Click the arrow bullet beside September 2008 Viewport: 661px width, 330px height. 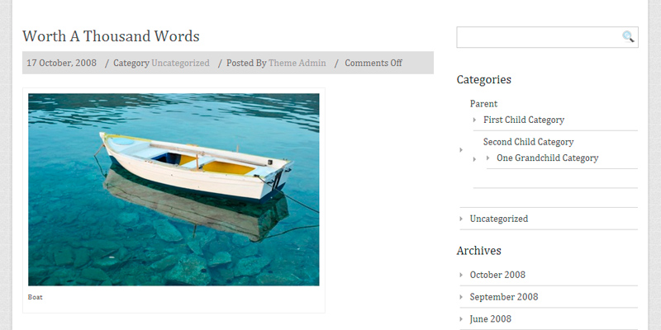tap(460, 297)
